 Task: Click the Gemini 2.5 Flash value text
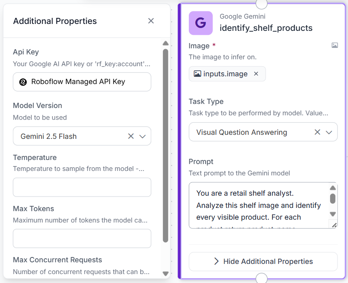coord(49,136)
